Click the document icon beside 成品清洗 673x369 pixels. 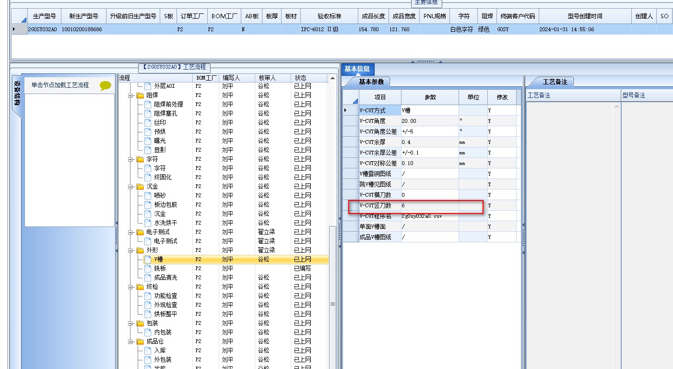[148, 277]
